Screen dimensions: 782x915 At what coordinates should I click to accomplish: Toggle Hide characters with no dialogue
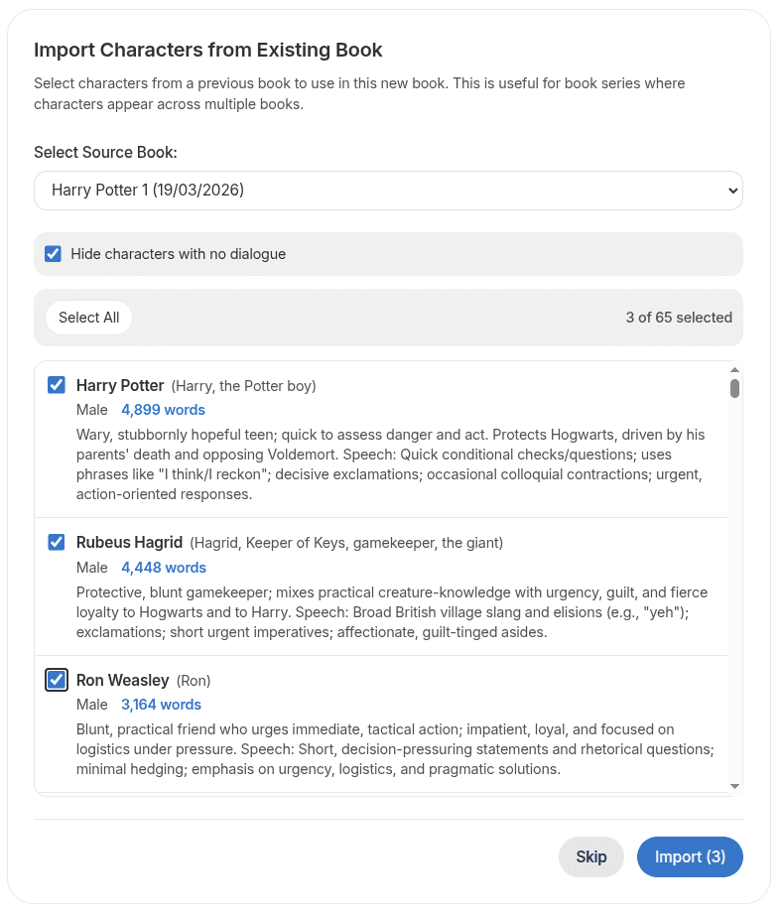tap(54, 254)
